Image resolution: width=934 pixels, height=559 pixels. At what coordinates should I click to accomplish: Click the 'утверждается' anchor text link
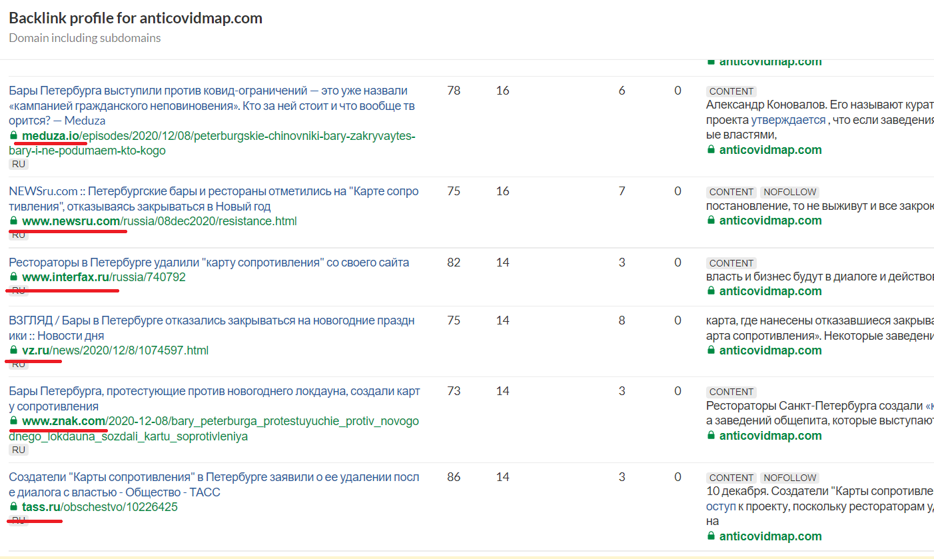click(x=789, y=121)
